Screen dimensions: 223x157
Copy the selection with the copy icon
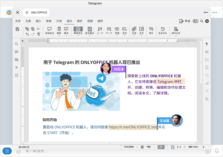[x=27, y=29]
